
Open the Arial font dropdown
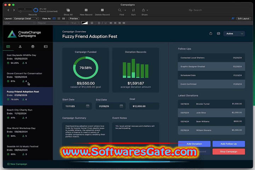coord(20,23)
